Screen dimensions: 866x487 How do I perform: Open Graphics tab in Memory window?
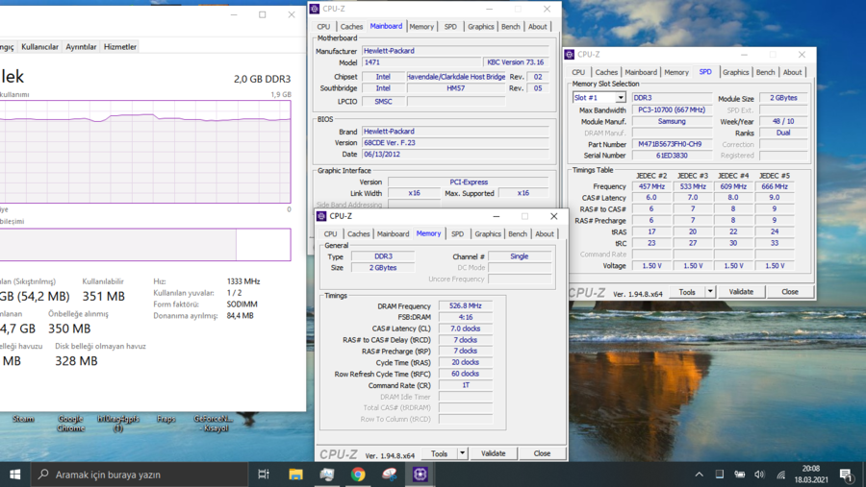coord(488,233)
